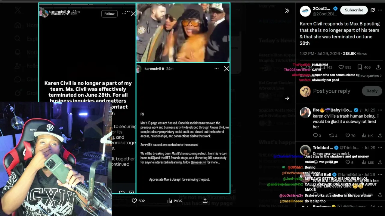
Task: Subscribe to the 2Cool2 account
Action: 354,10
